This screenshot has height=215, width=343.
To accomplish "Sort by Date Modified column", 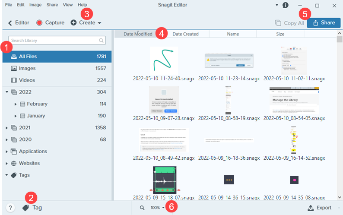I will pyautogui.click(x=138, y=34).
